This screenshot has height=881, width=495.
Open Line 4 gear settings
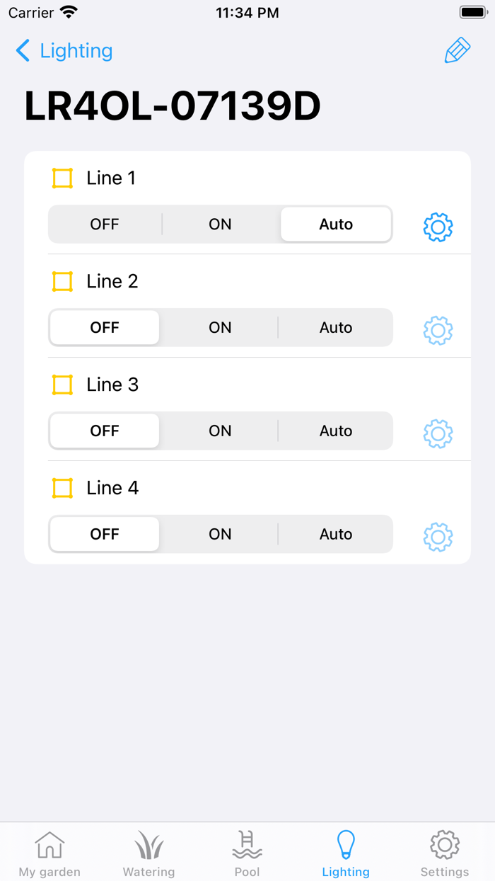438,537
